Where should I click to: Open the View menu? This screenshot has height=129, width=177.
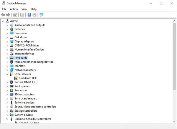pos(24,9)
